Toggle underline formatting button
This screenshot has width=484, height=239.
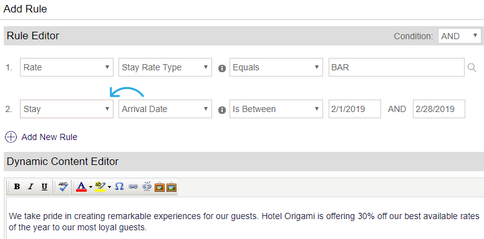tap(44, 187)
